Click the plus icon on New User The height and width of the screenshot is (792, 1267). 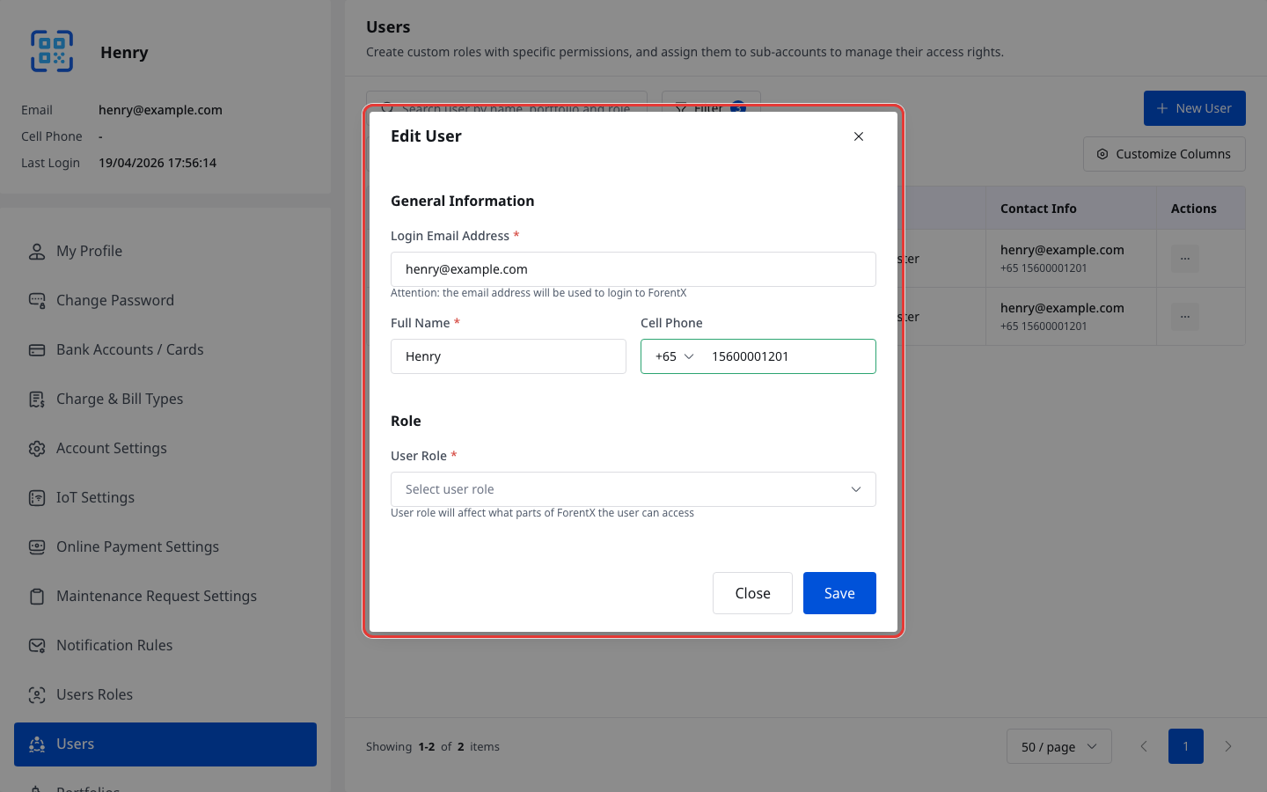(1162, 108)
